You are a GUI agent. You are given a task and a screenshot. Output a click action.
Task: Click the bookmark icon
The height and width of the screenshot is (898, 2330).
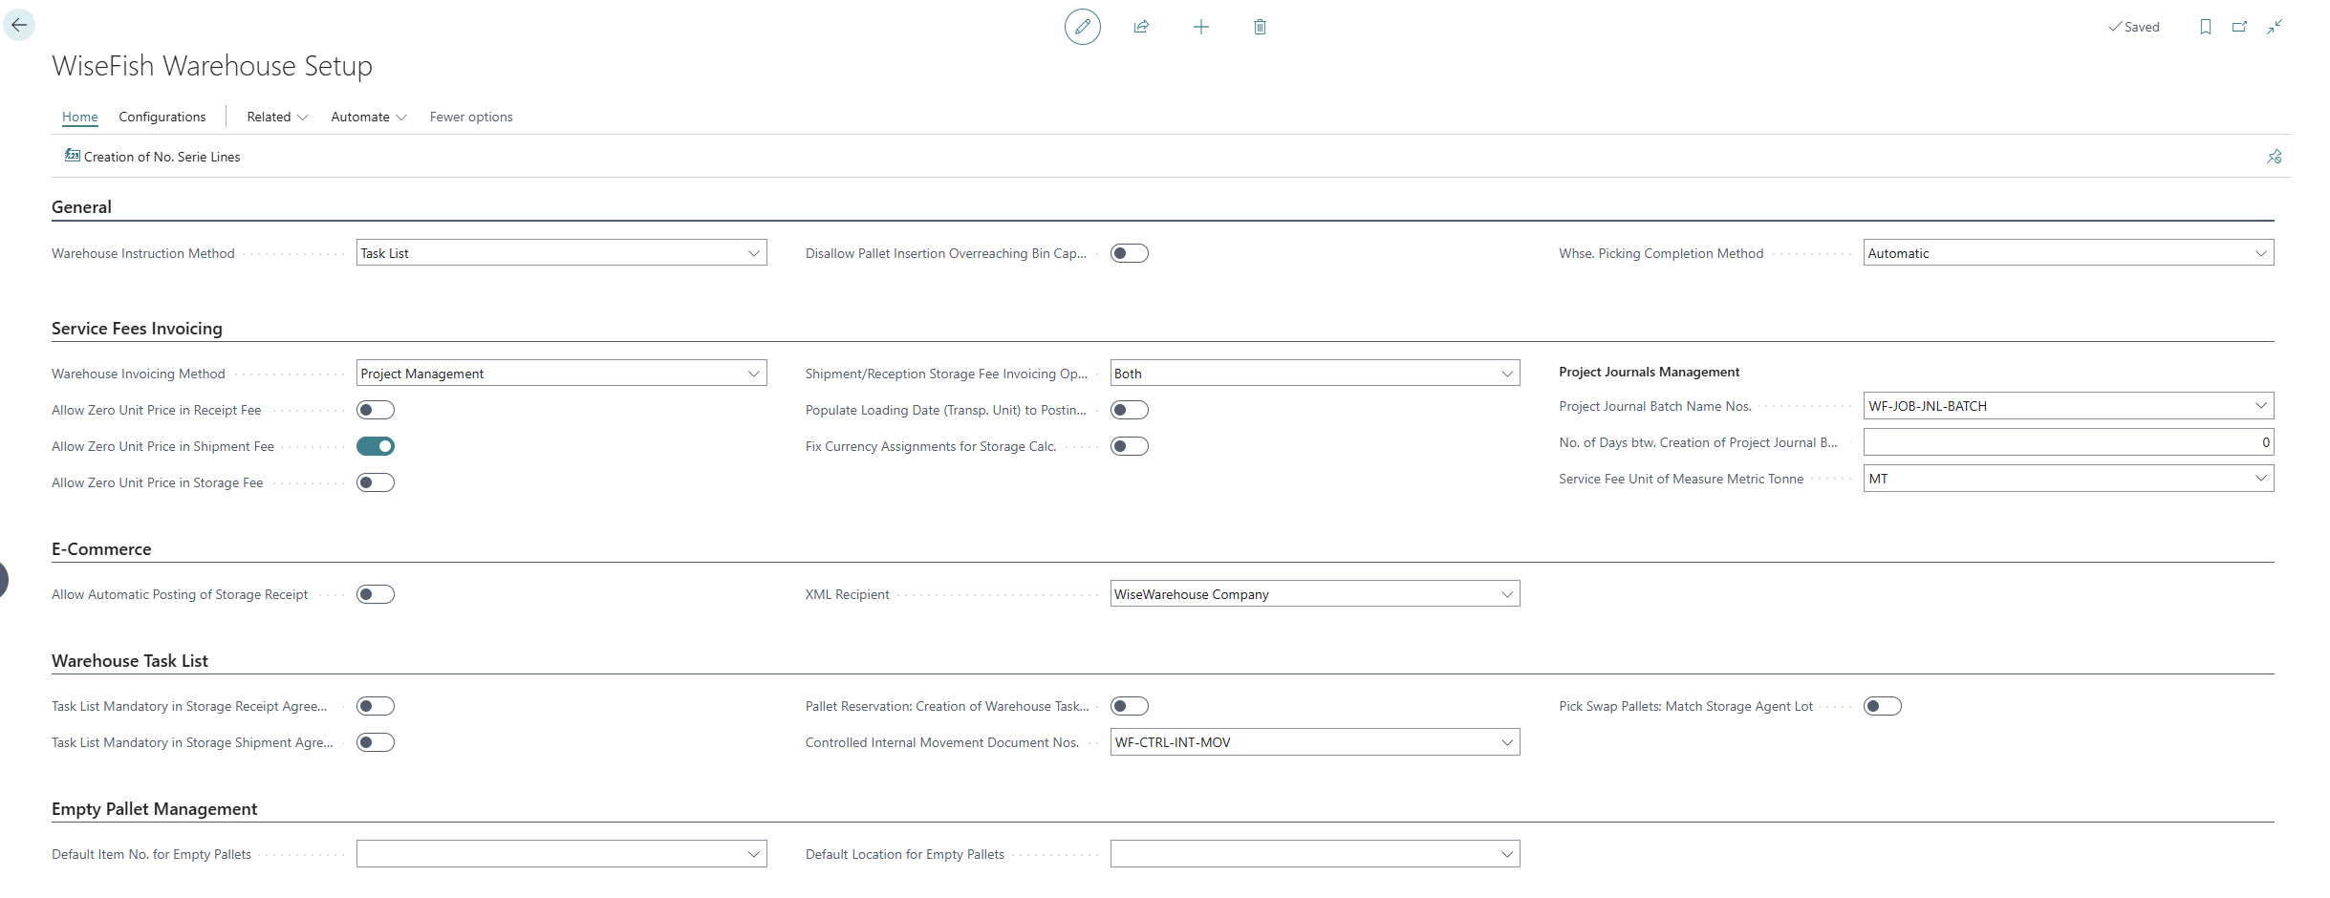2205,27
